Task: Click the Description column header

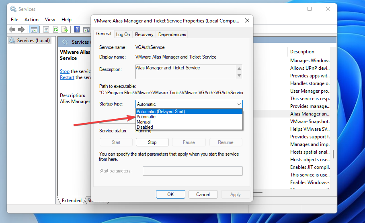Action: pos(302,52)
